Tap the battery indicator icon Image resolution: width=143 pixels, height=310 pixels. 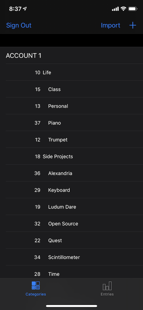click(133, 9)
